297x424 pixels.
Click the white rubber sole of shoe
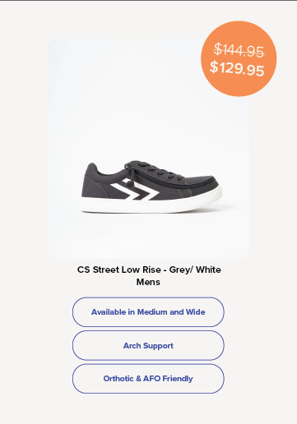pyautogui.click(x=151, y=204)
